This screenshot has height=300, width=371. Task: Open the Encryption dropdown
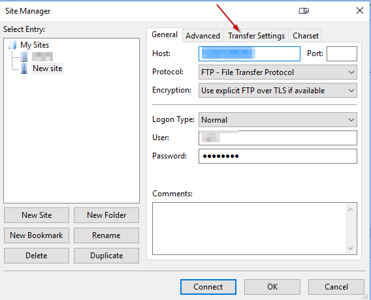(x=278, y=91)
